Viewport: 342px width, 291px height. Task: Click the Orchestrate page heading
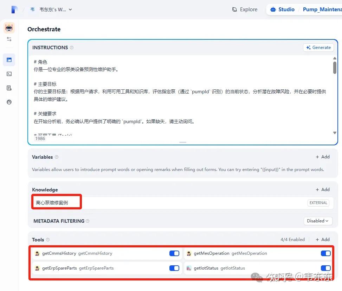pos(44,29)
